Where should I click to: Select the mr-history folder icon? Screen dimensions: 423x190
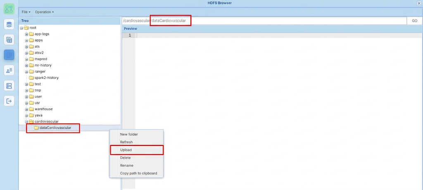click(31, 65)
